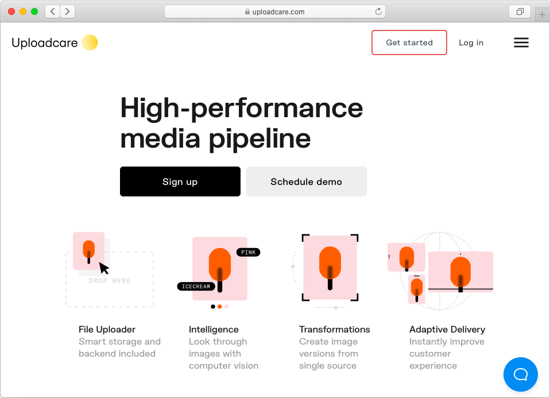Screen dimensions: 550x398
Task: Open the tab overview icon
Action: coord(520,11)
